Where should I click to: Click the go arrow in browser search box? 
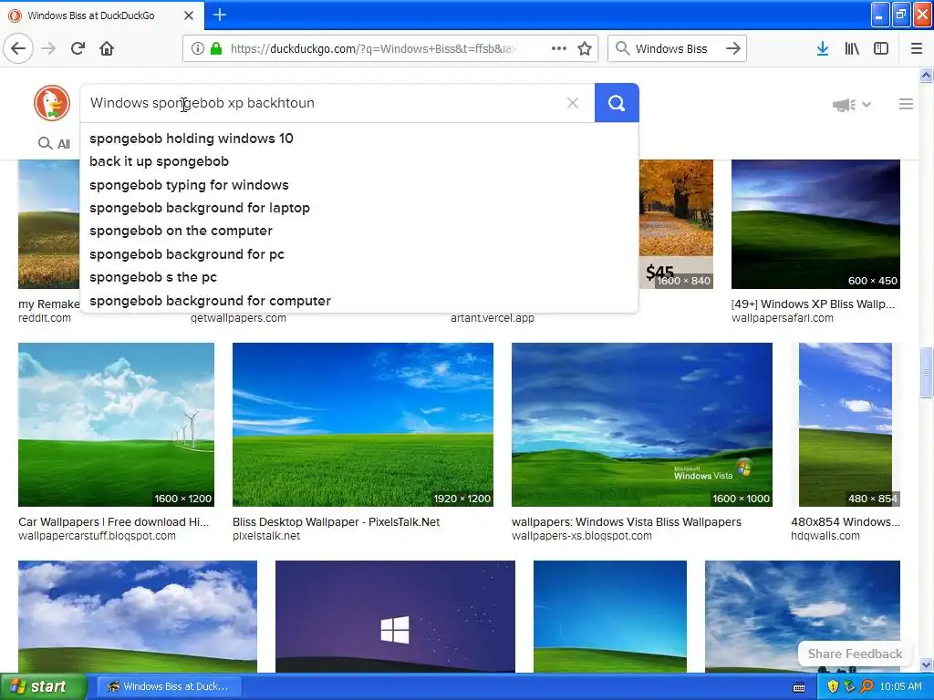(733, 48)
